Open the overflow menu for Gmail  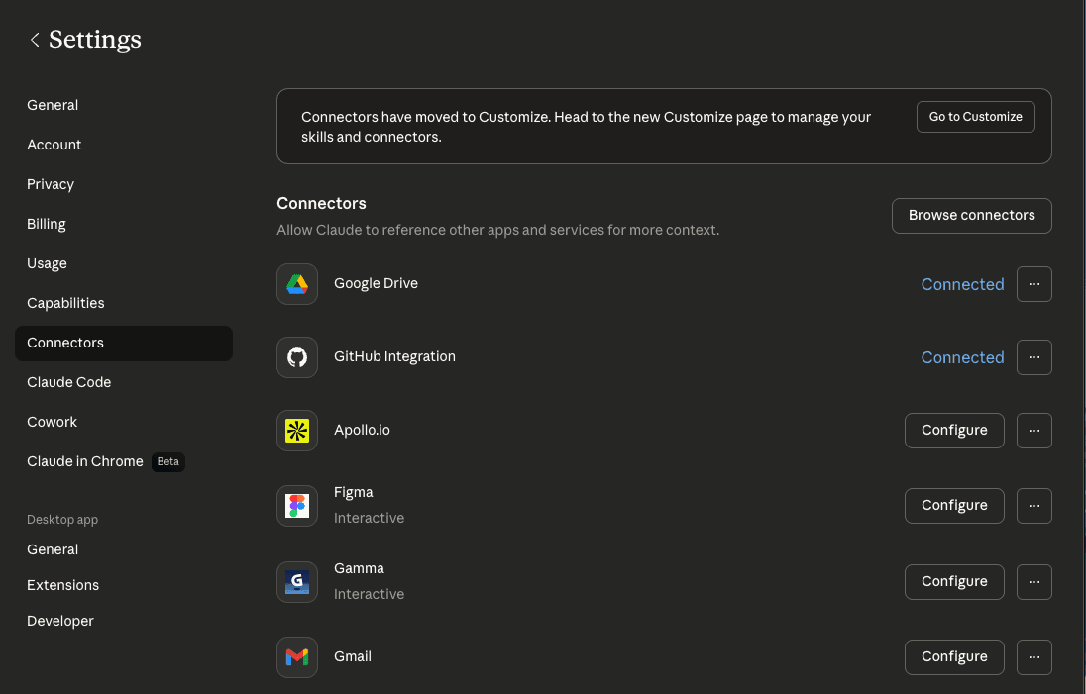[1033, 656]
